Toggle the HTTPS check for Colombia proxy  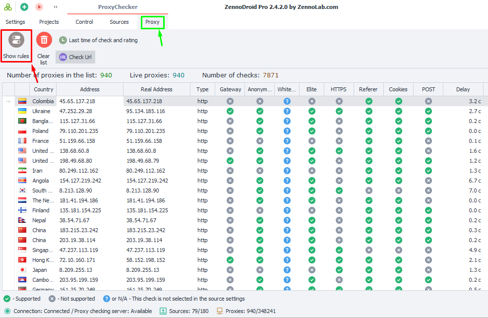(x=338, y=101)
